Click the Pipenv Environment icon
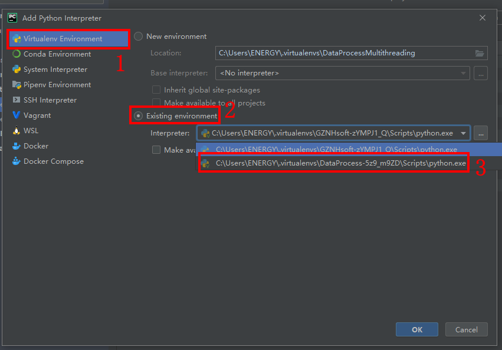 [x=16, y=84]
